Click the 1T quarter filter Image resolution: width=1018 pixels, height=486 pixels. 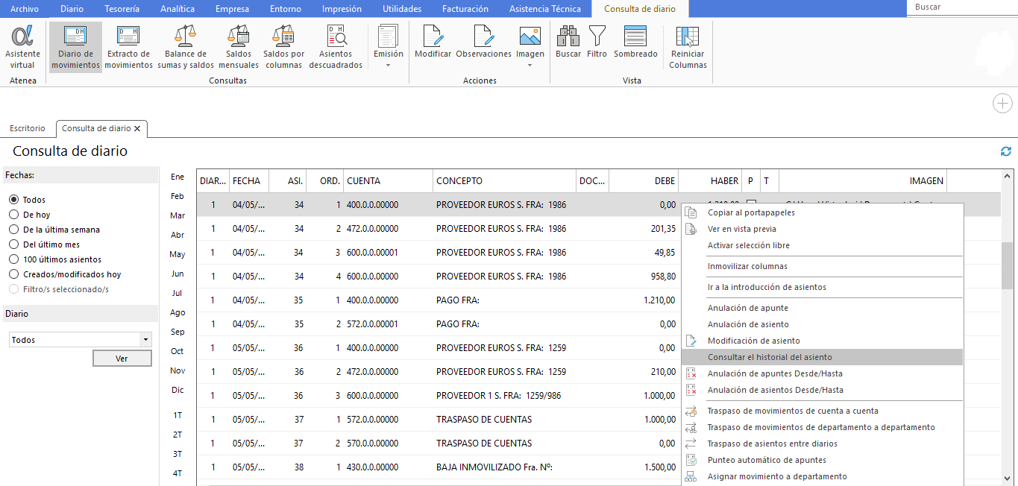177,415
